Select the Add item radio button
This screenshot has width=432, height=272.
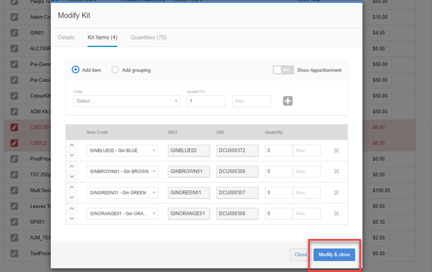point(75,70)
